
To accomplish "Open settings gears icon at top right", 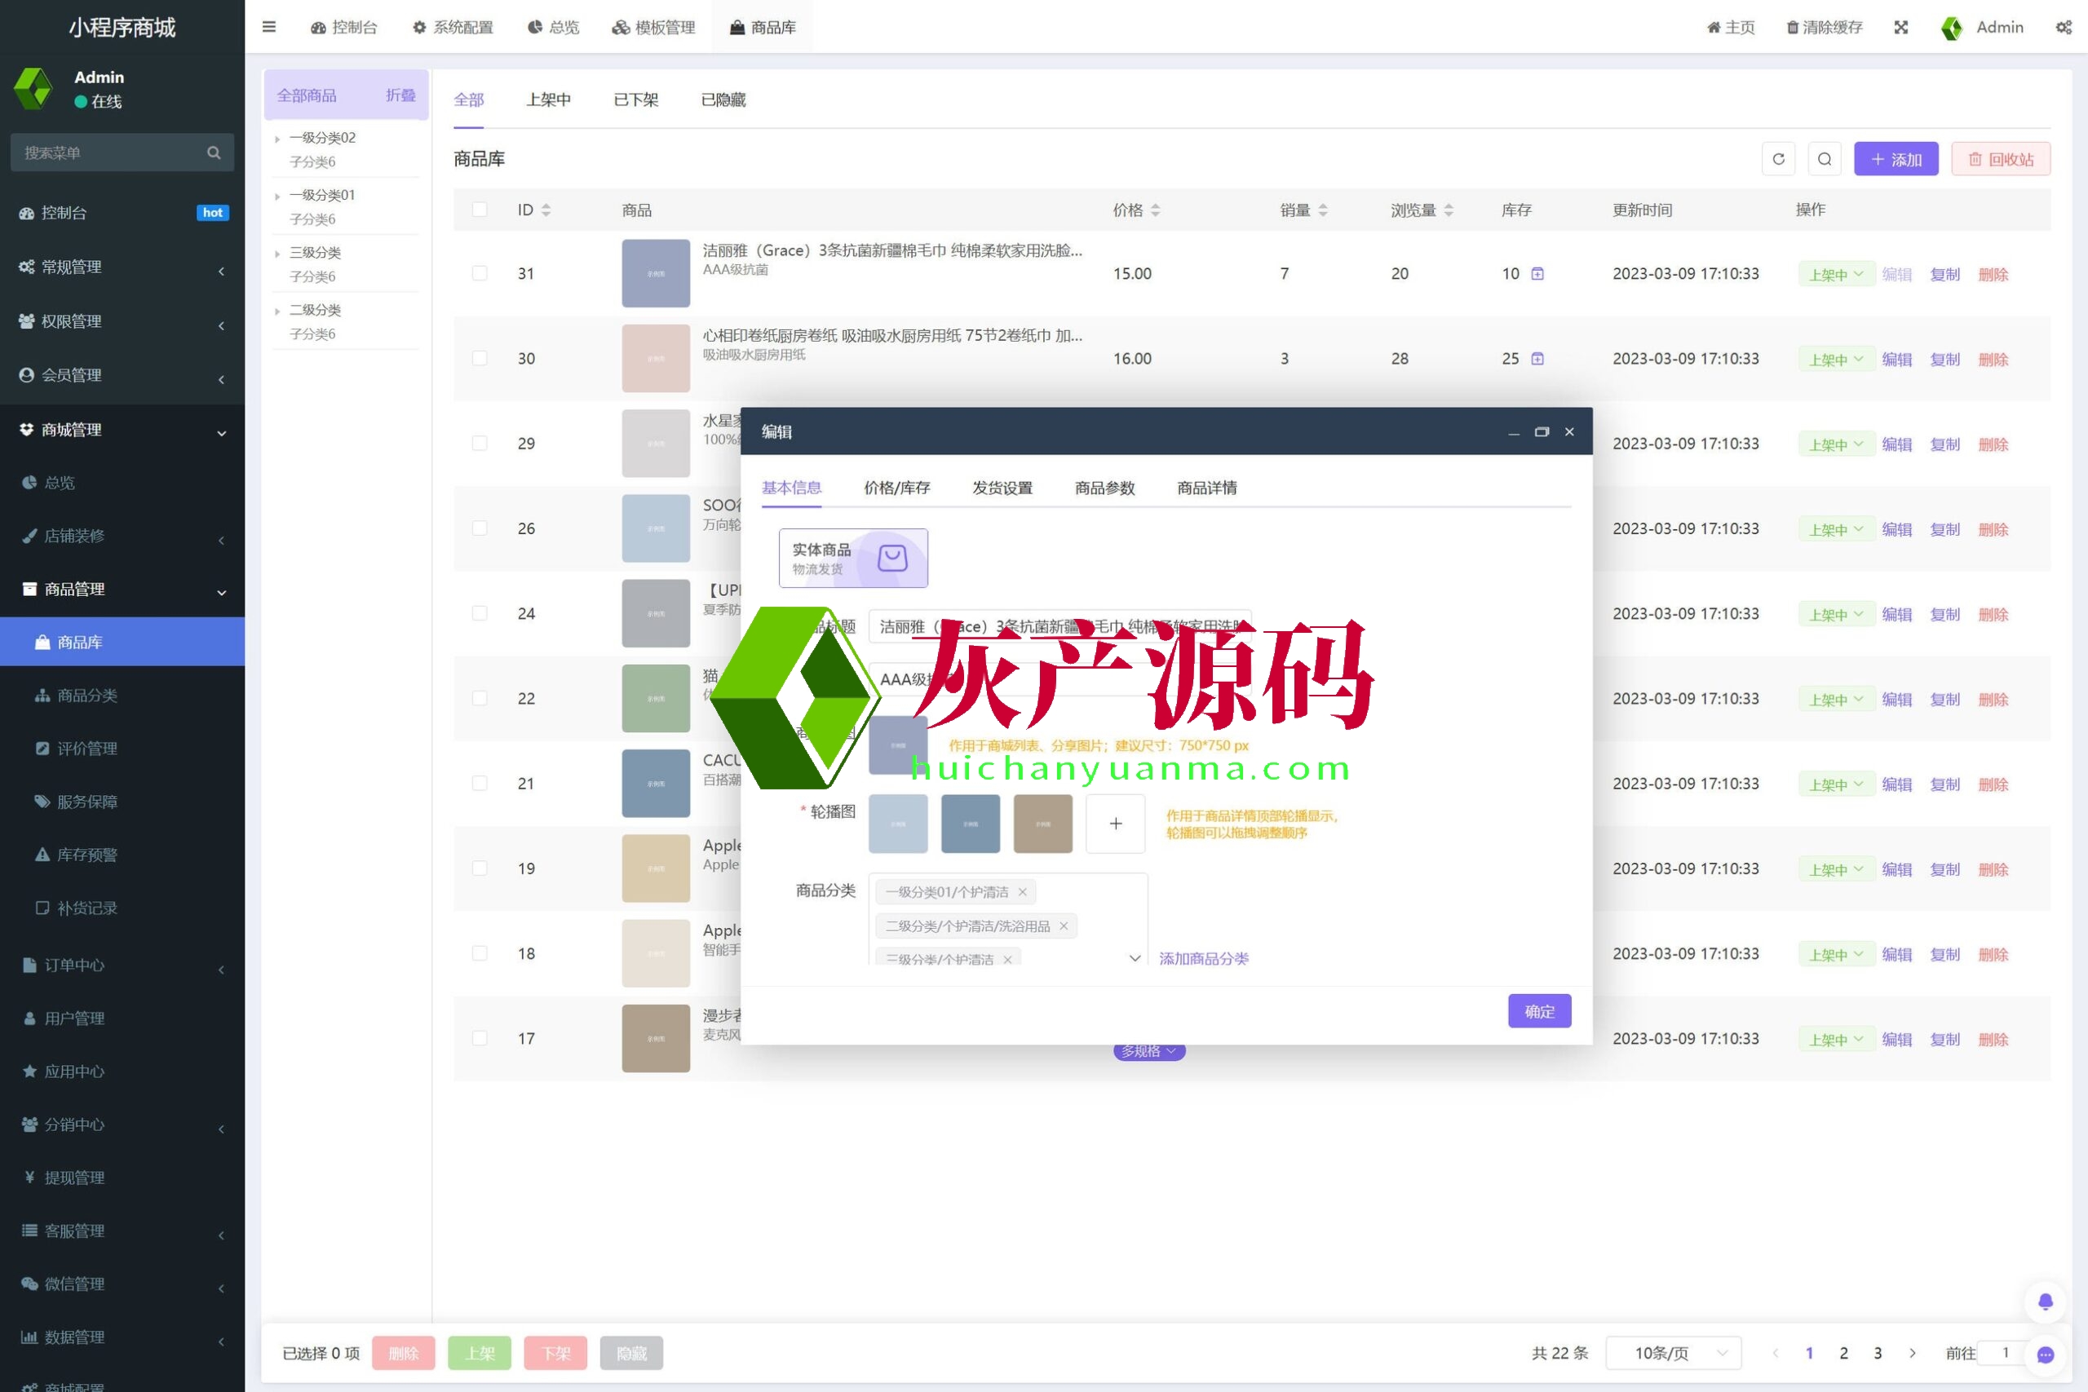I will [x=2064, y=27].
